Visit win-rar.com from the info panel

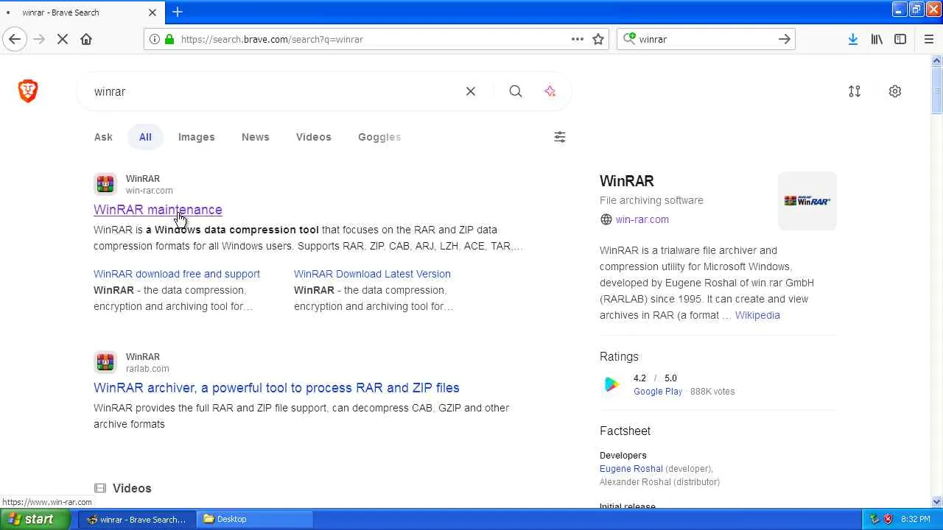click(x=642, y=219)
